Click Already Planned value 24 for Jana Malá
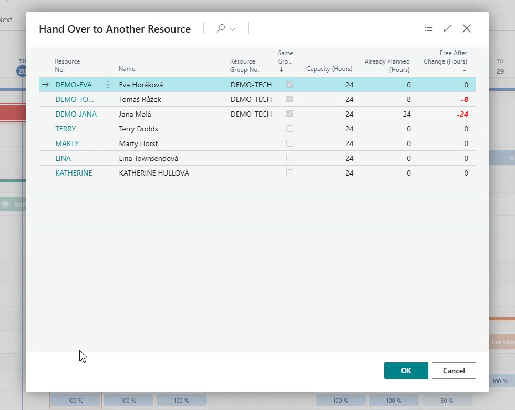This screenshot has width=515, height=410. pyautogui.click(x=407, y=115)
